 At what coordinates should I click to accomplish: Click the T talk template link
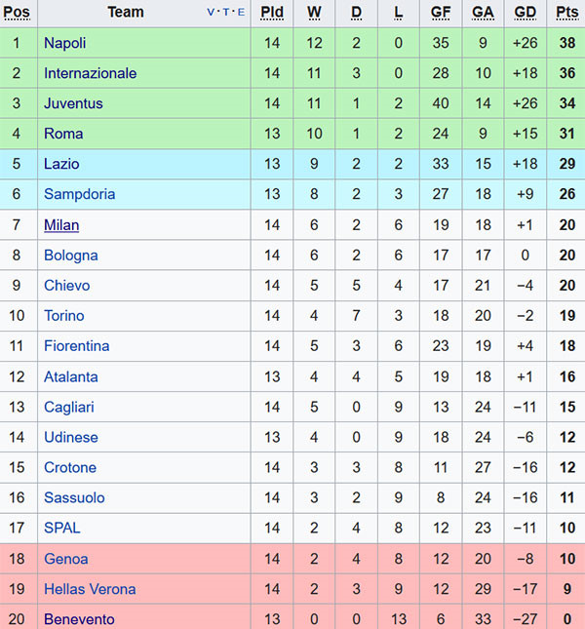(226, 13)
